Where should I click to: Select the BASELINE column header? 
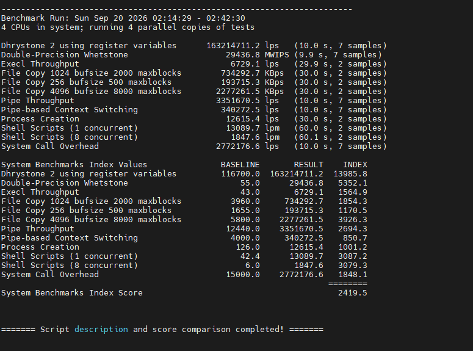pos(240,164)
